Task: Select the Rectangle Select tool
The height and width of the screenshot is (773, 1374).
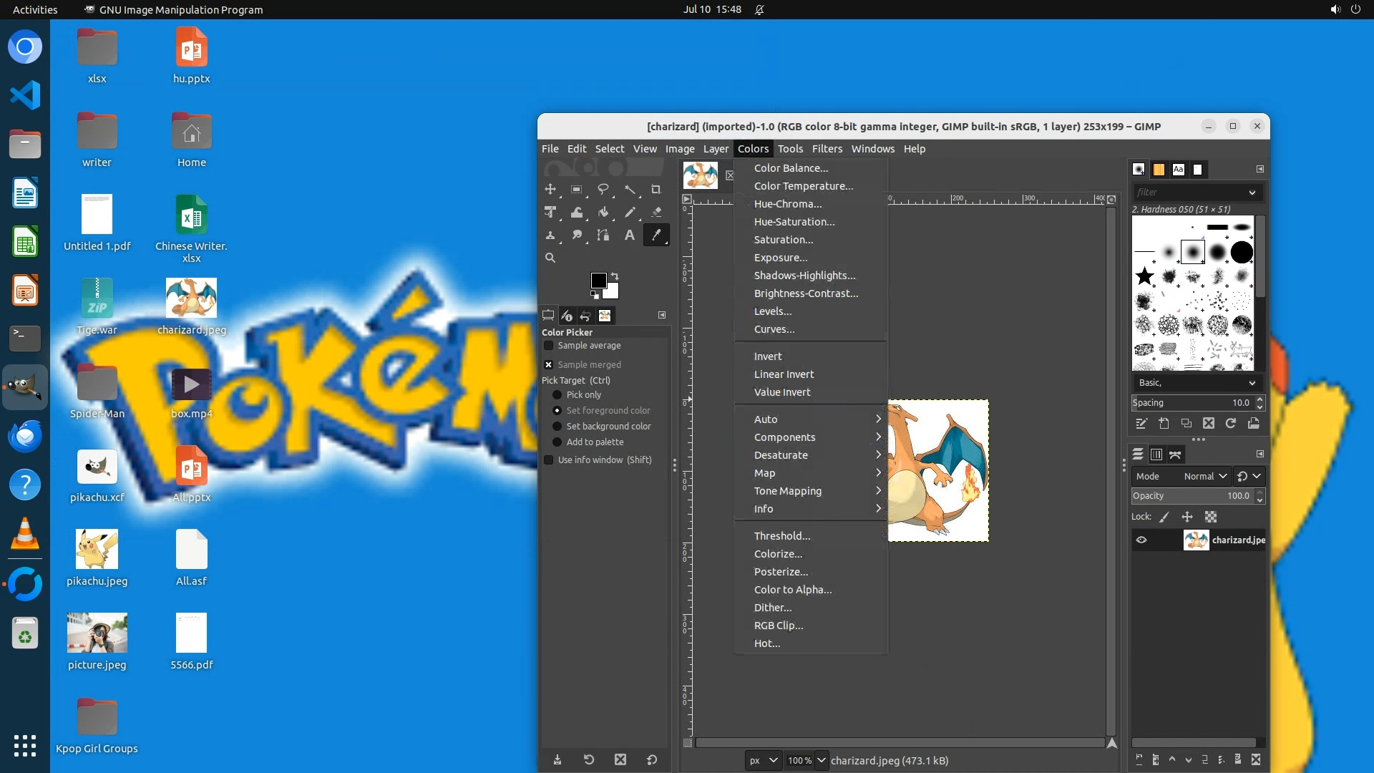Action: coord(577,190)
